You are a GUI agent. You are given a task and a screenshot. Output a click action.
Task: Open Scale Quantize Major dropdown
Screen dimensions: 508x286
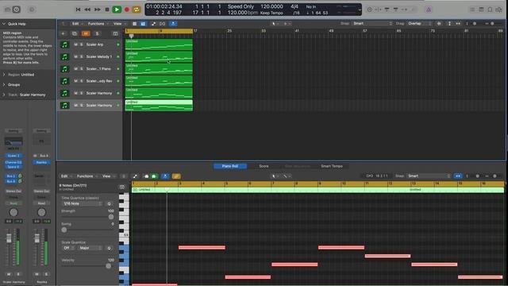[x=90, y=248]
